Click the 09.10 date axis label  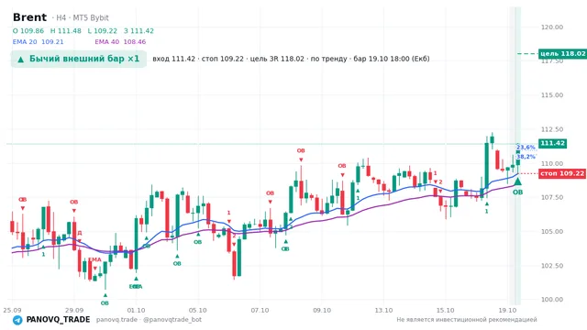[322, 311]
